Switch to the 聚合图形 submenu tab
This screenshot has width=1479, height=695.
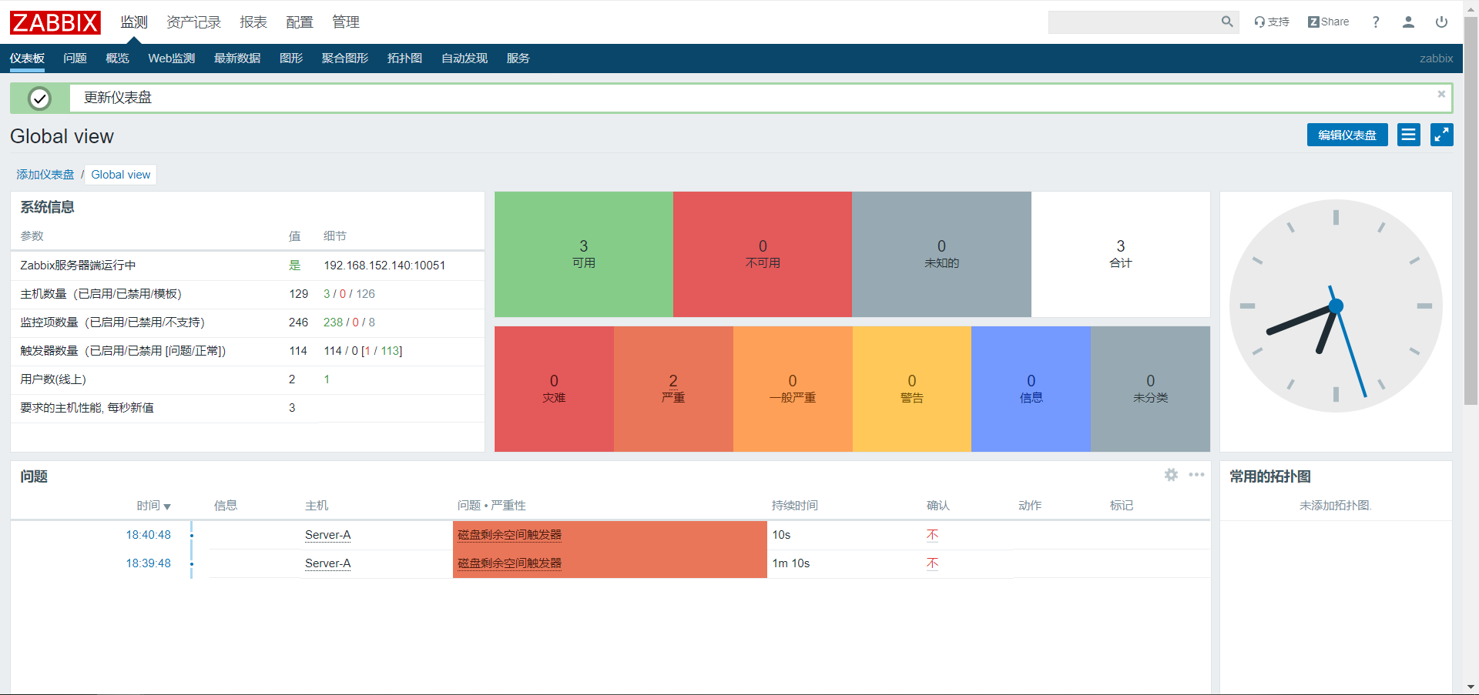point(345,58)
